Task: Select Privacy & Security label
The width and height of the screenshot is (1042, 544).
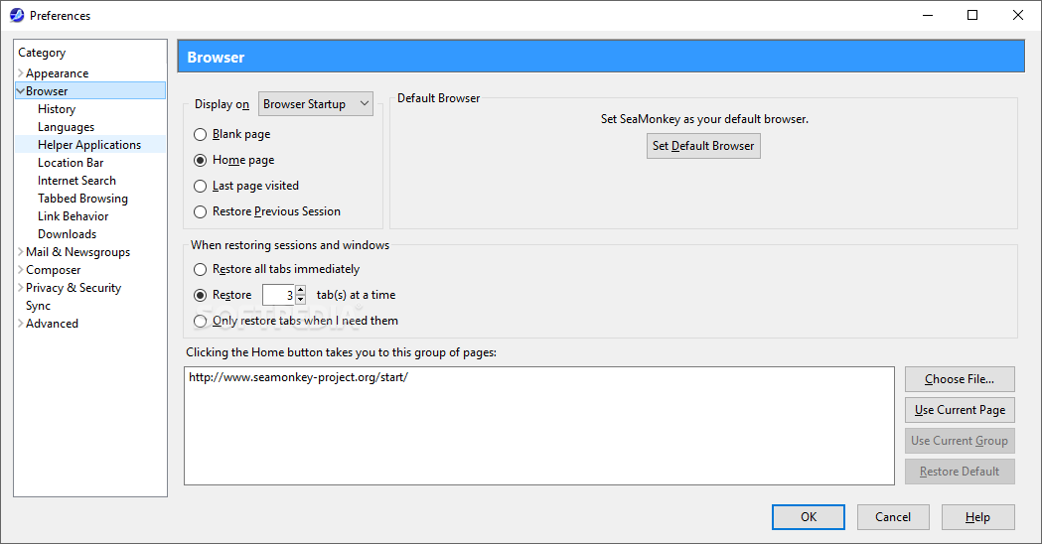Action: (x=74, y=288)
